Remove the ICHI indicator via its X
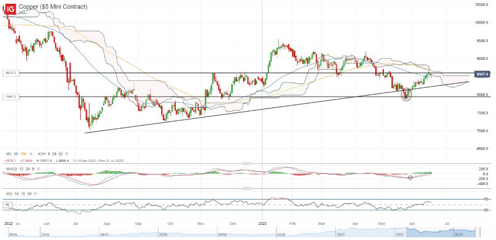Viewport: 496px width, 240px height. [x=66, y=154]
